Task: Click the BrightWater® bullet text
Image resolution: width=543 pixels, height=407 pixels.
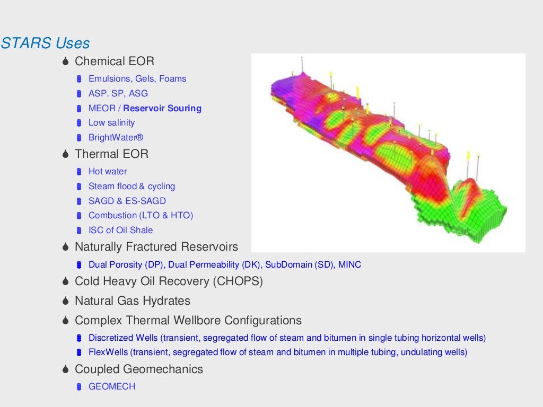Action: (116, 137)
